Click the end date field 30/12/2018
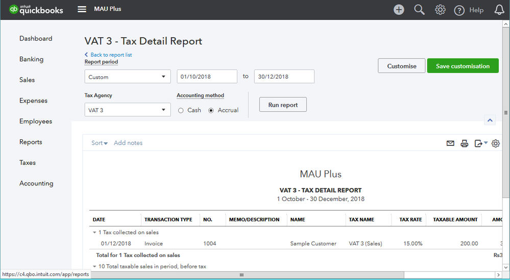This screenshot has height=280, width=510. click(x=284, y=77)
